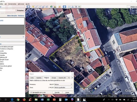Open the Adicionar menu
The image size is (137, 102).
click(21, 4)
